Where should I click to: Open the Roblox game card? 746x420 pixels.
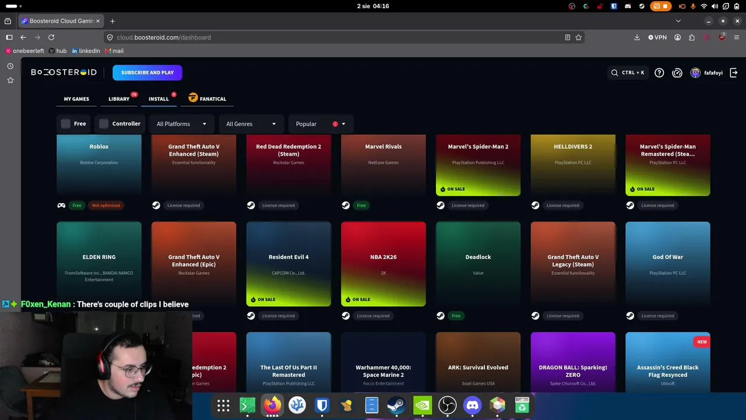99,165
